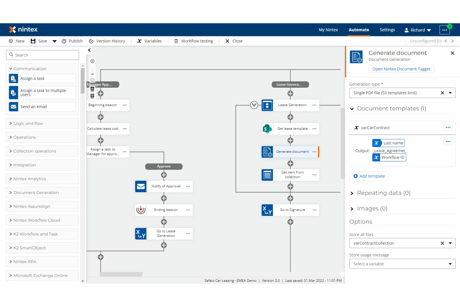The image size is (460, 307).
Task: Click the Nintex logo
Action: coord(23,30)
